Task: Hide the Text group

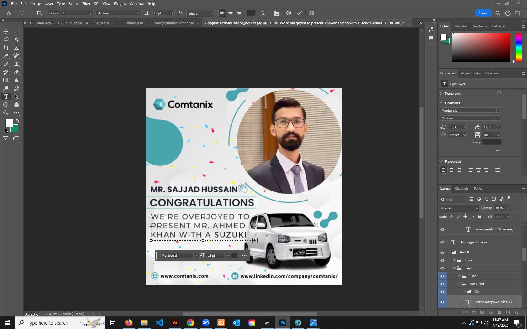Action: point(442,268)
